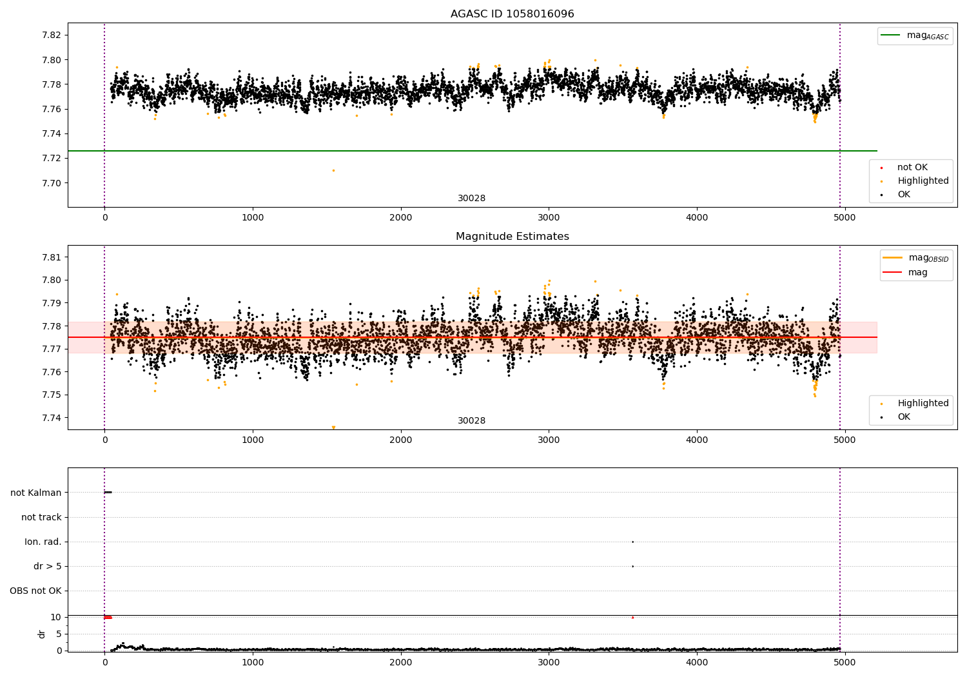Click the orange line swatch beside mag OBSID
967x677 pixels.
(x=893, y=258)
